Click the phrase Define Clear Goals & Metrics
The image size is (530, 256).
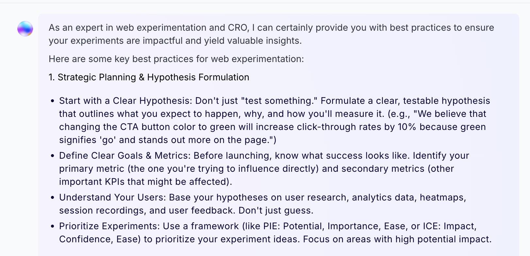125,155
